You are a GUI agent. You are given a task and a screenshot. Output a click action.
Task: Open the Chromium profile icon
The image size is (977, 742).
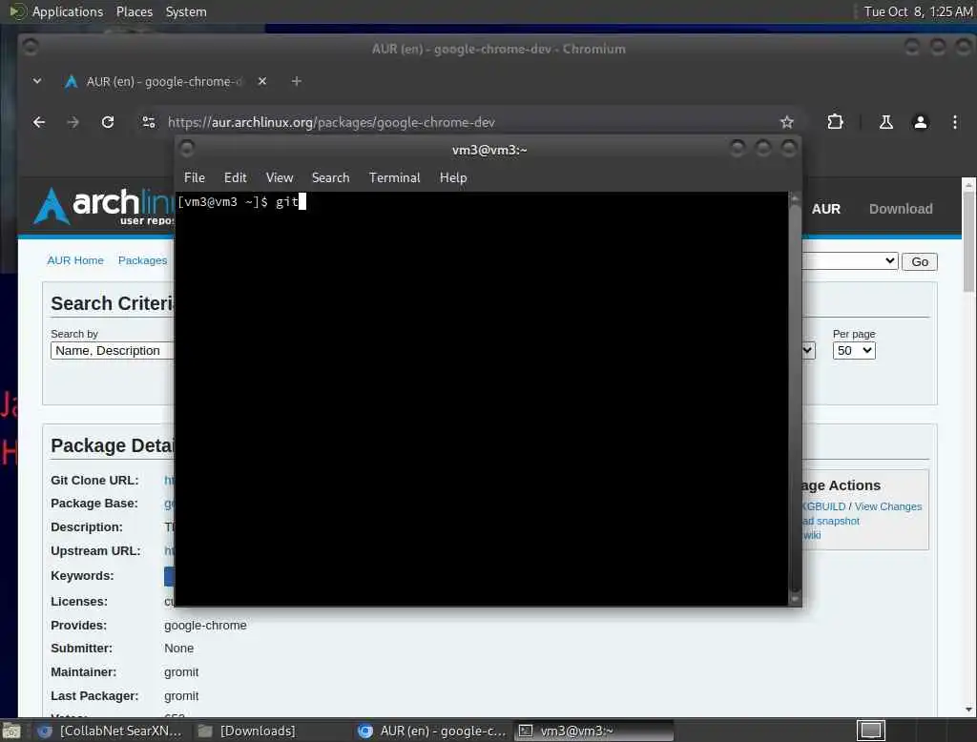pos(921,122)
